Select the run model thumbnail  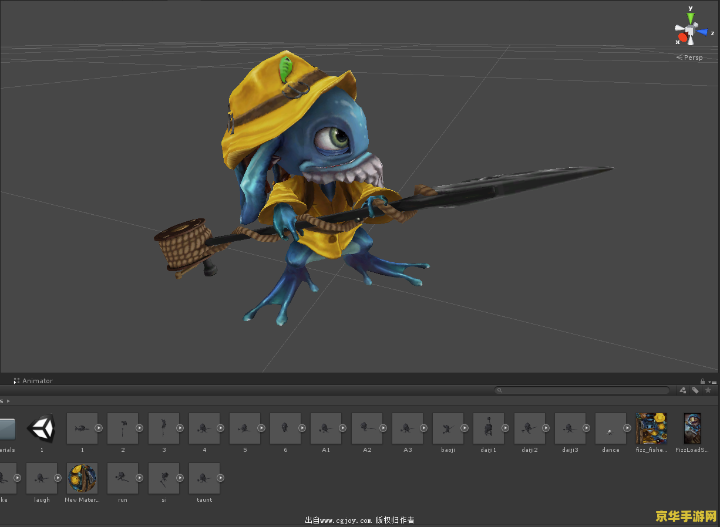point(123,478)
